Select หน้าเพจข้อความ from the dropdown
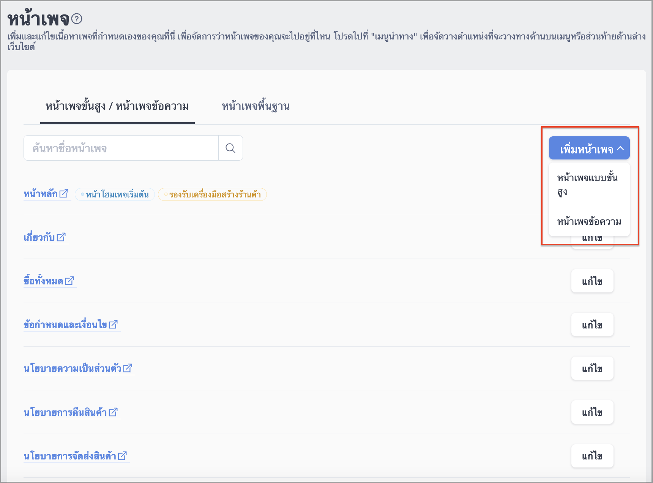The height and width of the screenshot is (483, 653). [x=589, y=221]
